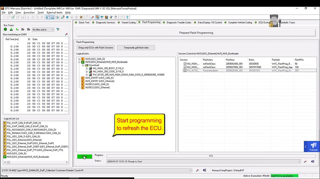
Task: Click the ToDesk floating icon
Action: point(314,146)
